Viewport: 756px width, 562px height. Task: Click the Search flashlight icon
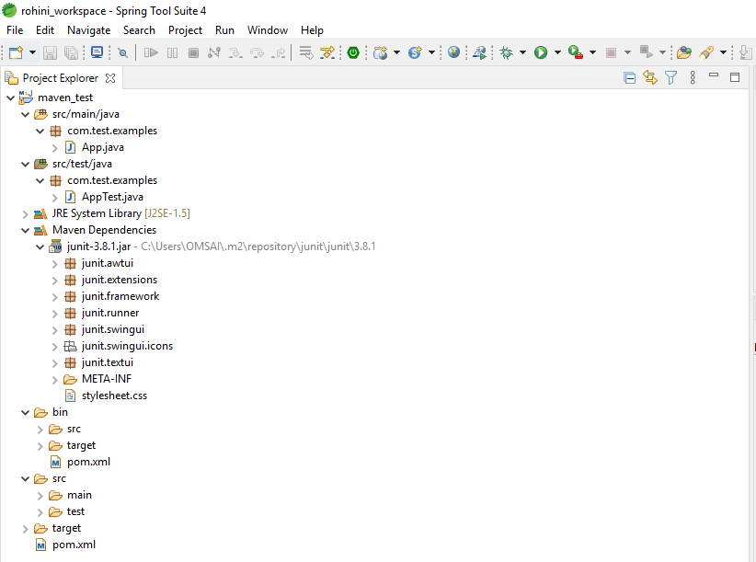pos(706,52)
